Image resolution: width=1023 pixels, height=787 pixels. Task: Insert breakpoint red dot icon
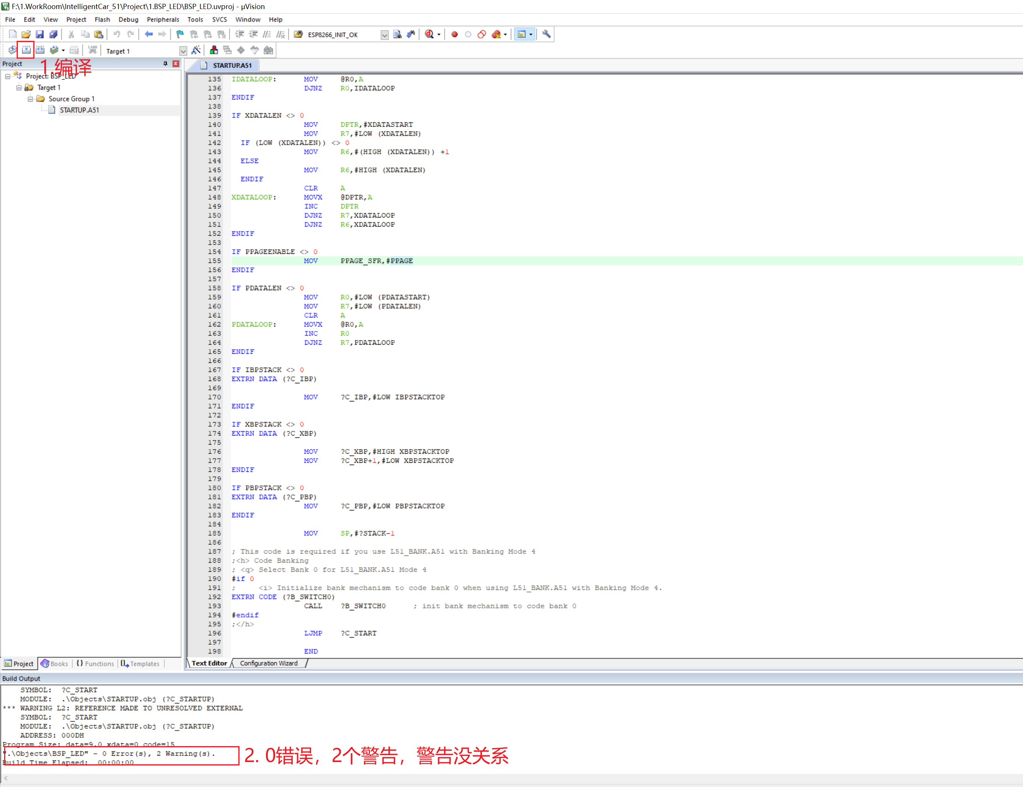[454, 34]
